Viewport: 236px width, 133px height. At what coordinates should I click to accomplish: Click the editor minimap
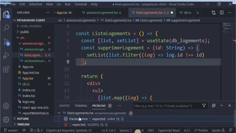click(x=227, y=27)
